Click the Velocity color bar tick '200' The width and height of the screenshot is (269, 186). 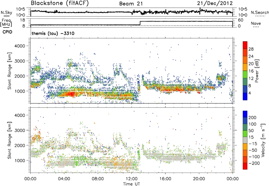(x=253, y=118)
